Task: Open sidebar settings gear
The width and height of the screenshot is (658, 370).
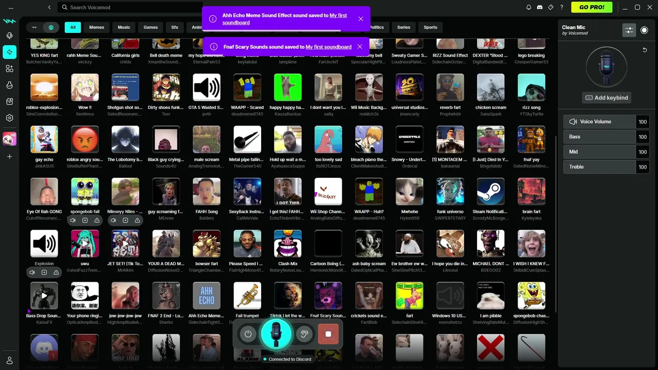Action: tap(9, 118)
